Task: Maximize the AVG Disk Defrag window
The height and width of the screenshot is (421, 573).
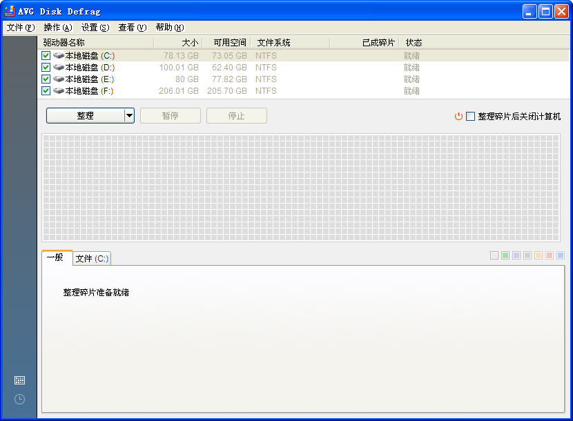Action: [x=545, y=12]
